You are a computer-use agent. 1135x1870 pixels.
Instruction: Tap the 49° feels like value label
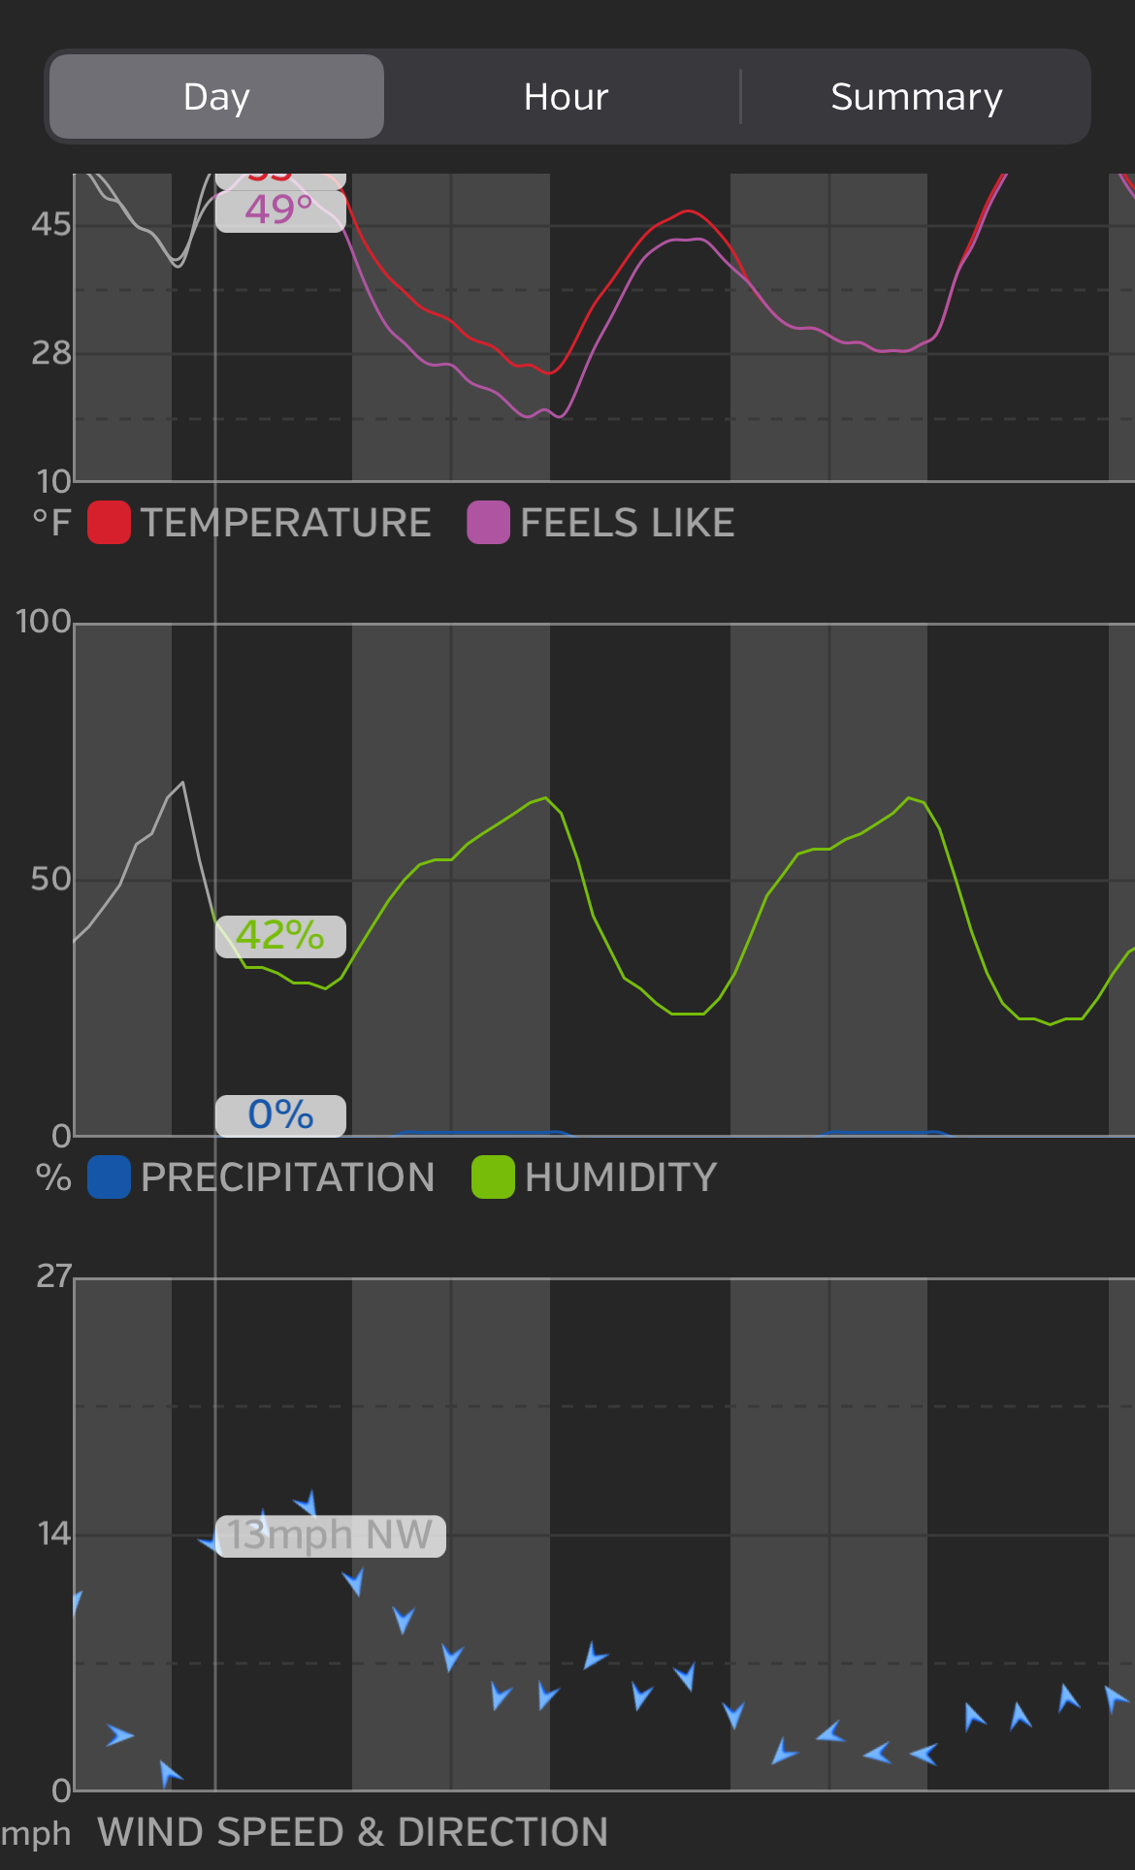[x=280, y=210]
